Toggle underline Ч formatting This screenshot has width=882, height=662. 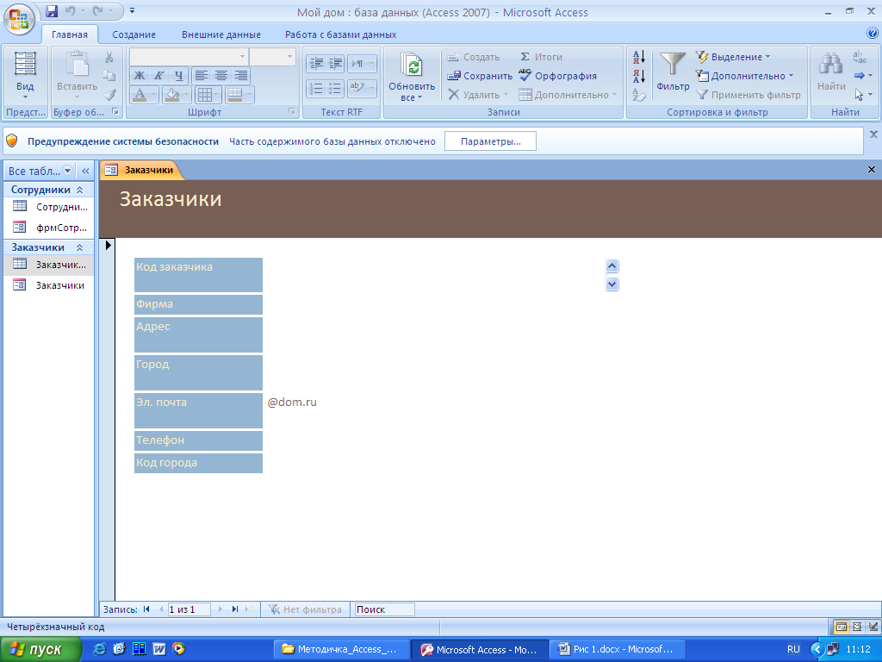coord(178,76)
